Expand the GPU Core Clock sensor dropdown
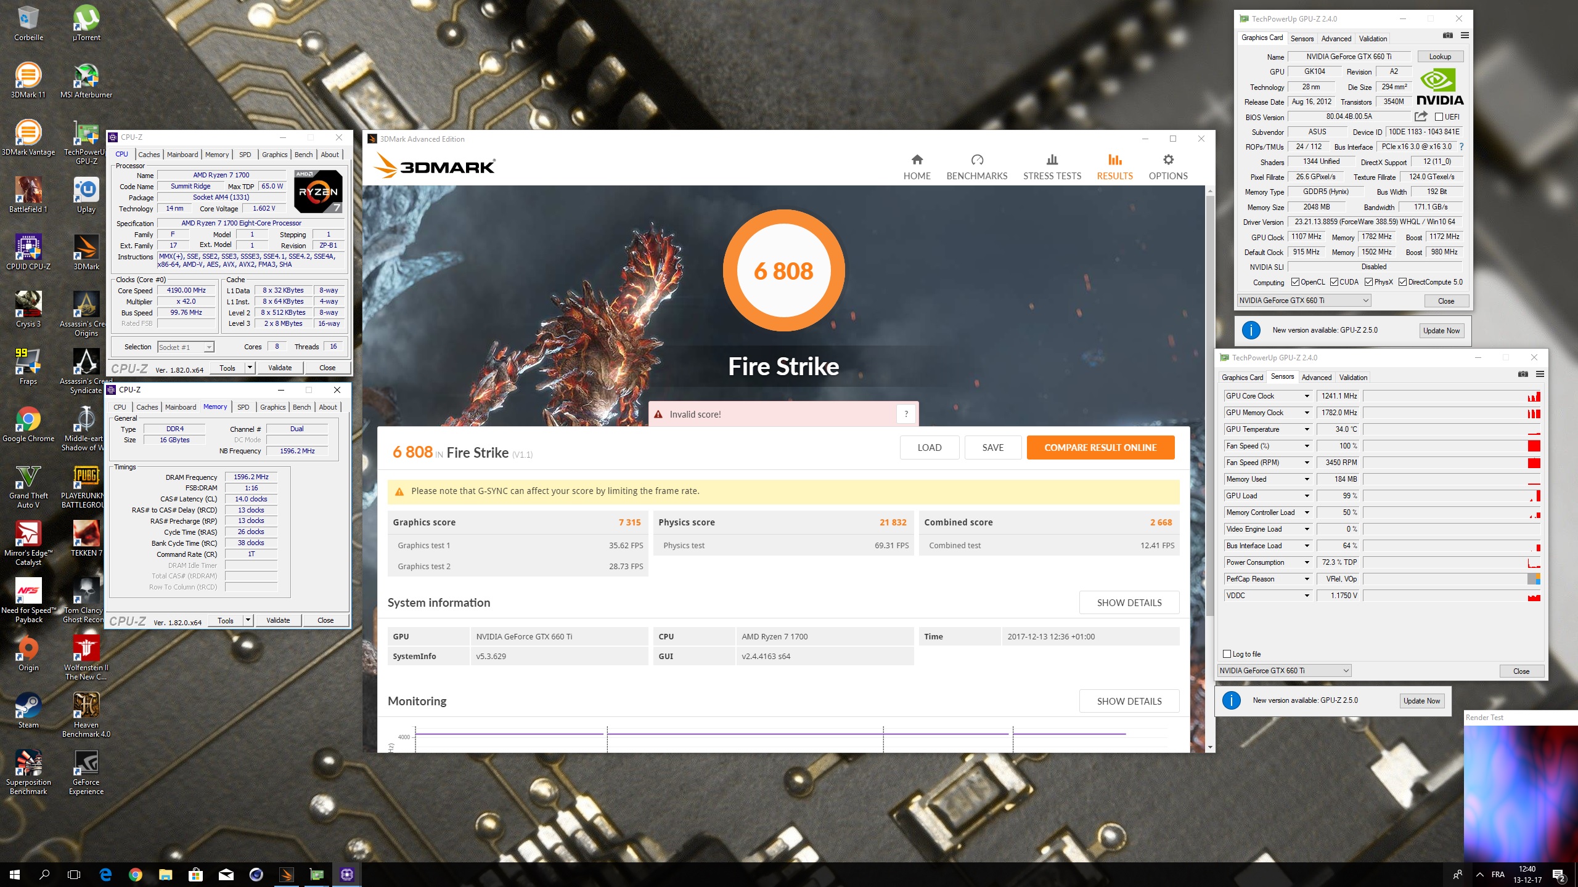The image size is (1578, 887). point(1306,396)
